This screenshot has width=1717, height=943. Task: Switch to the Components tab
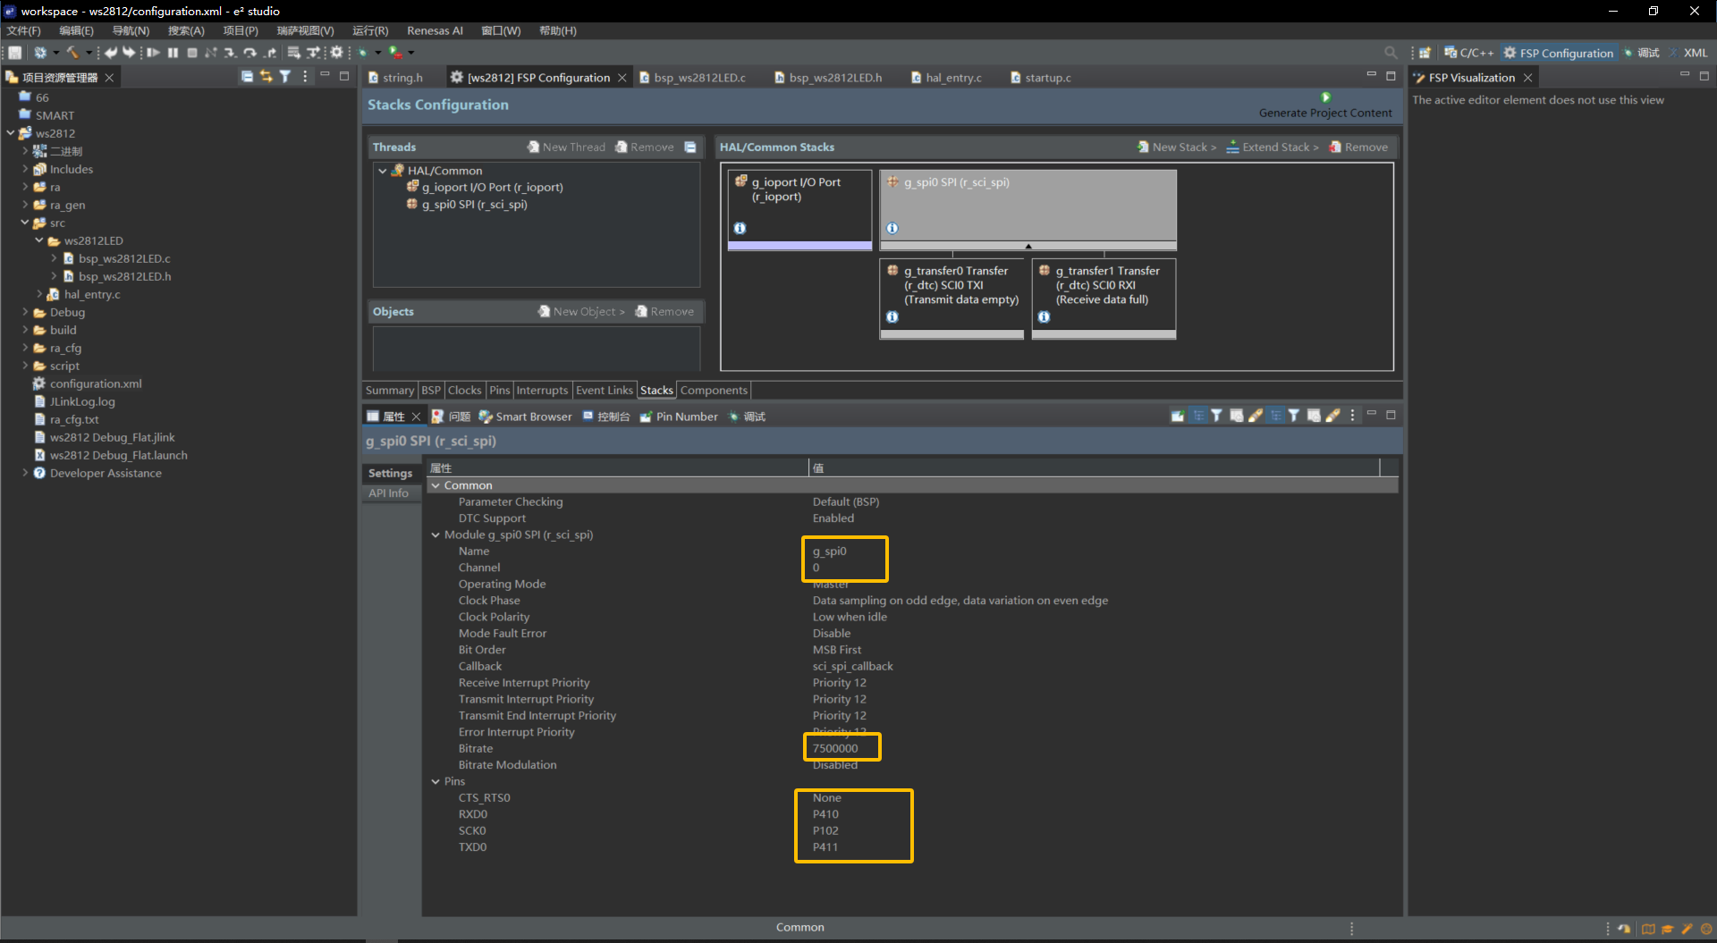pyautogui.click(x=714, y=390)
